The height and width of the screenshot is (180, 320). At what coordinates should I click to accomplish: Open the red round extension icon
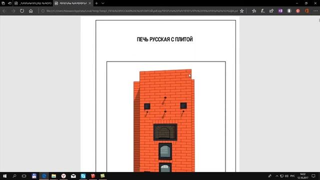[x=298, y=11]
